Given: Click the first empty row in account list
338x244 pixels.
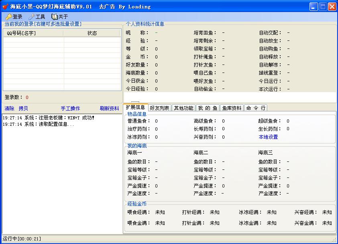Looking at the screenshot, I should (62, 40).
